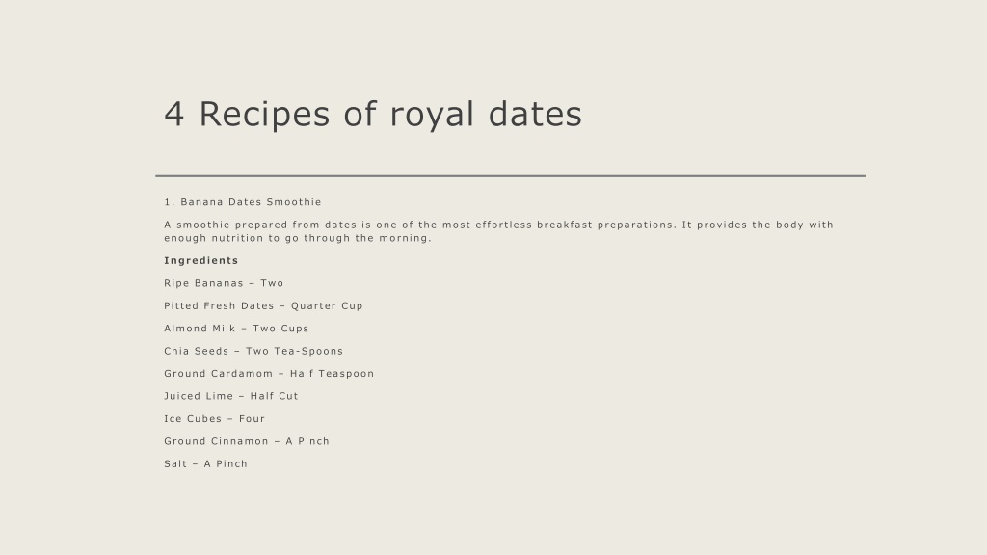Click the word 'Recipes' in the title
The height and width of the screenshot is (555, 987).
264,115
